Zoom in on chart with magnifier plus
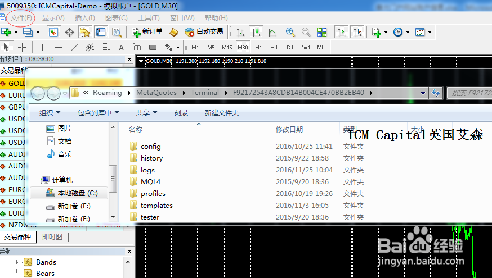The image size is (492, 278). (x=290, y=32)
